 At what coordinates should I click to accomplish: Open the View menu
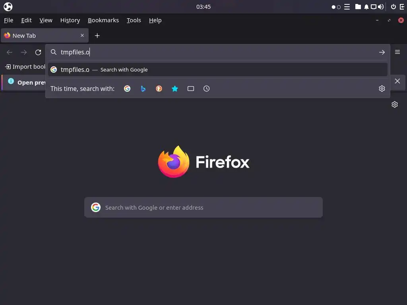(46, 20)
